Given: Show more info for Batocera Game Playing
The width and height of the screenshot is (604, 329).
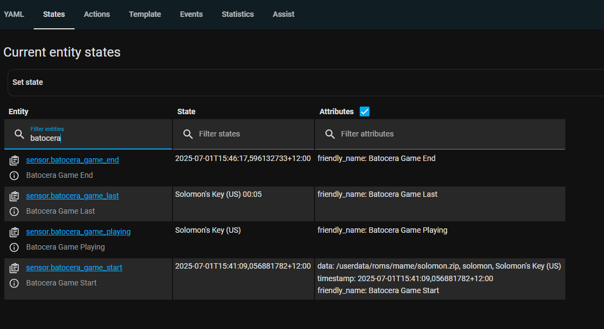Looking at the screenshot, I should tap(14, 247).
